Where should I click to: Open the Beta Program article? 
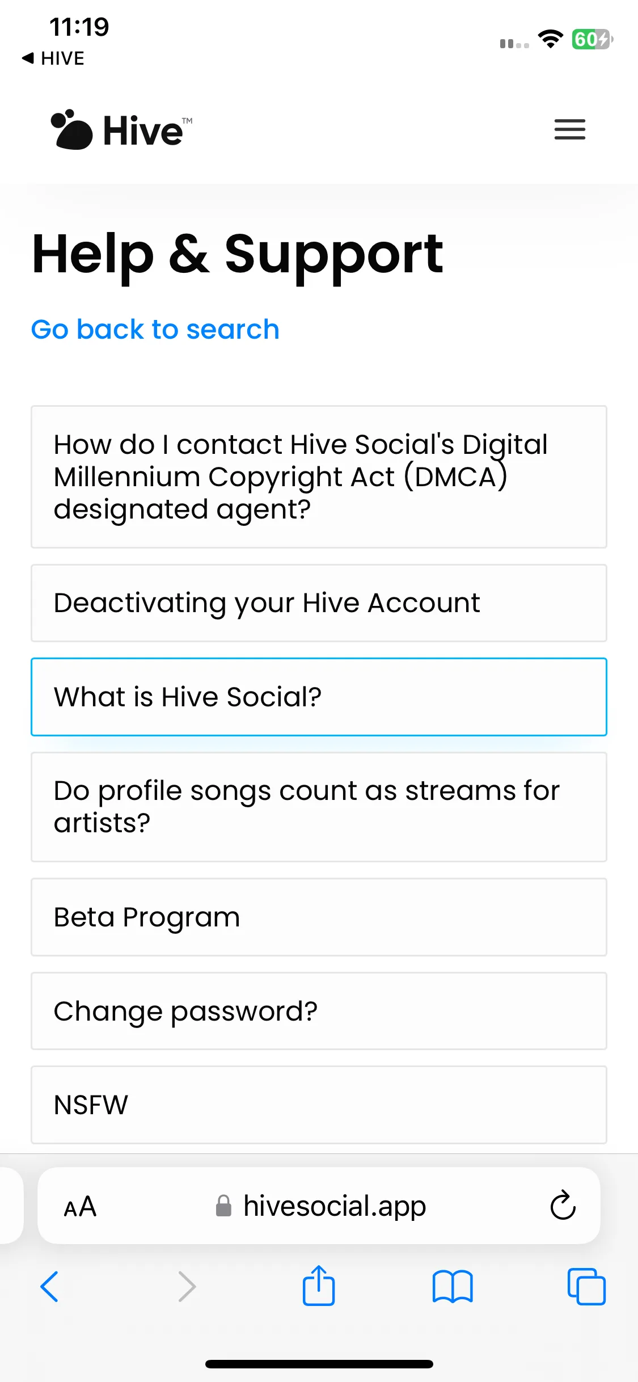pyautogui.click(x=319, y=917)
